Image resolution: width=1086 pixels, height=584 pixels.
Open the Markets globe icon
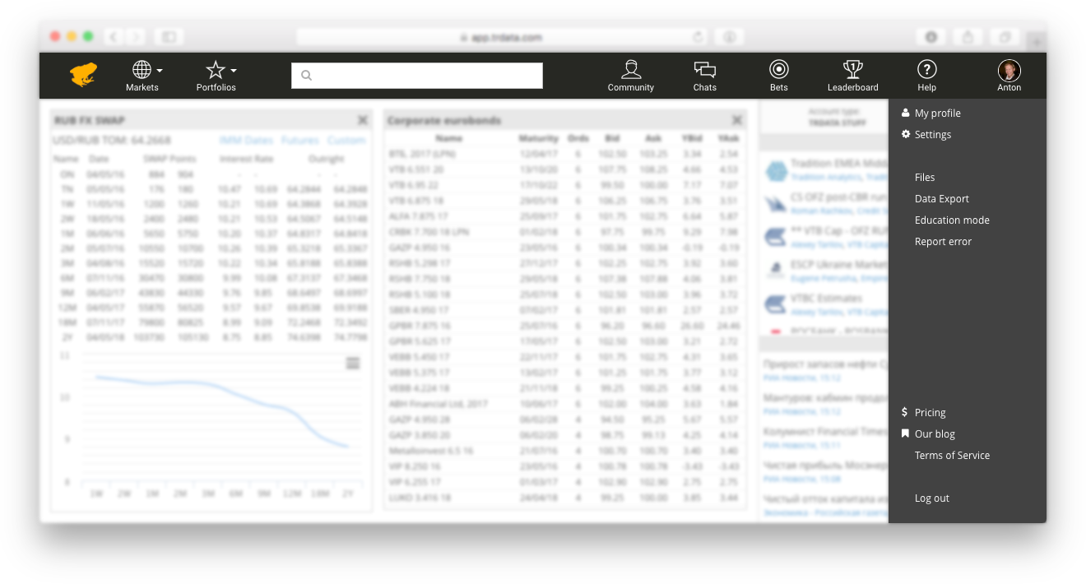click(x=142, y=70)
